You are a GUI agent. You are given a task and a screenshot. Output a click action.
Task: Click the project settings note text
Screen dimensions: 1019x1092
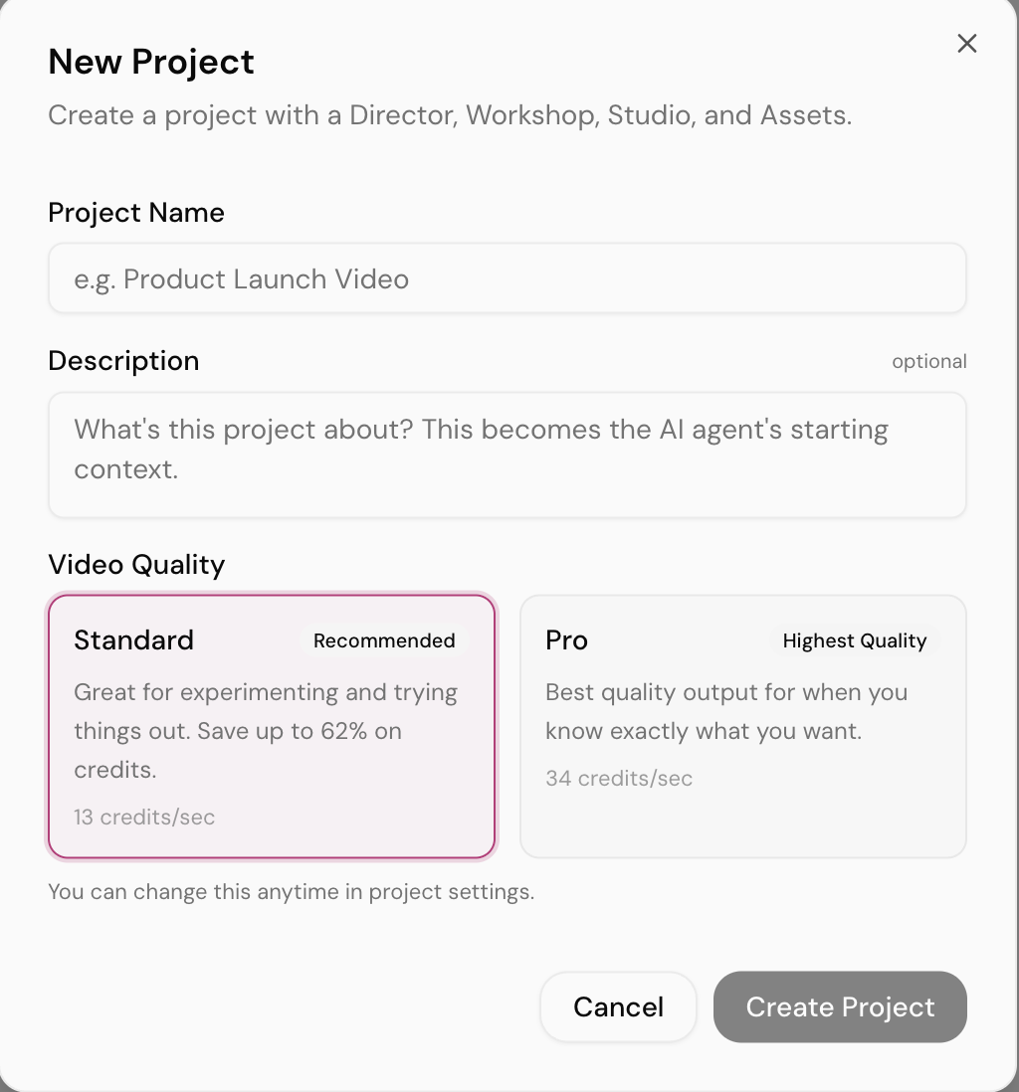click(x=291, y=892)
